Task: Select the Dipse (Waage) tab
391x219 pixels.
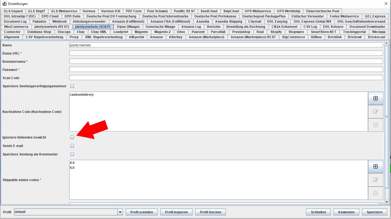Action: click(128, 27)
